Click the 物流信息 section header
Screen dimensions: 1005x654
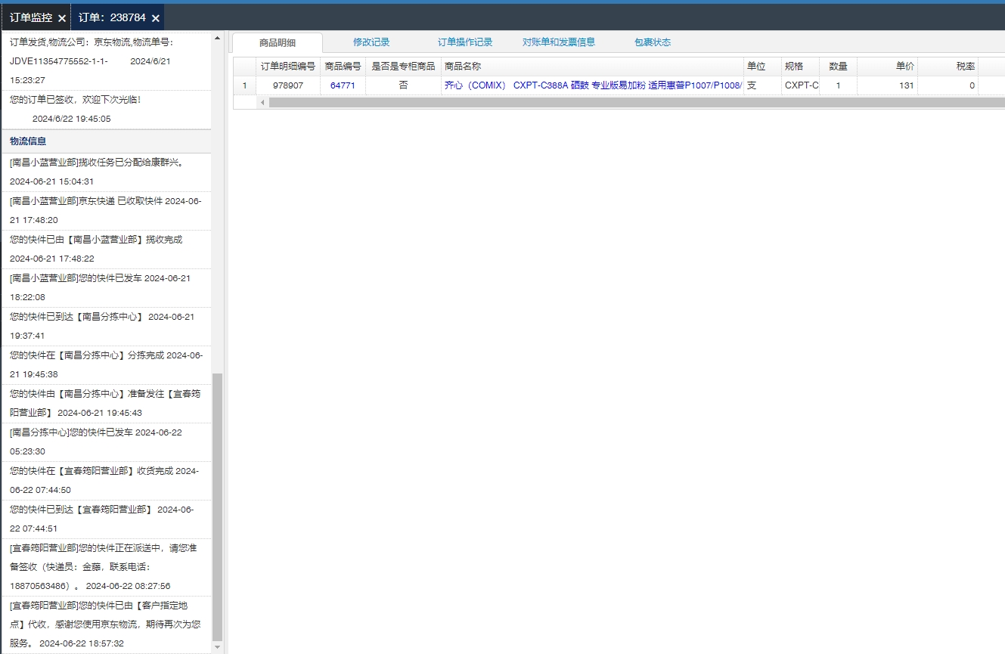pyautogui.click(x=106, y=141)
